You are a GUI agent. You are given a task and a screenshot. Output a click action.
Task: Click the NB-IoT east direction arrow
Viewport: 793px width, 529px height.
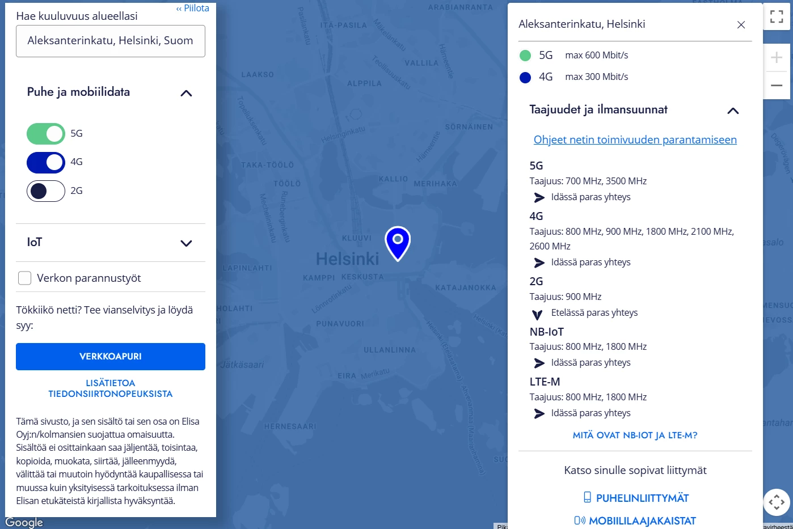pos(539,363)
